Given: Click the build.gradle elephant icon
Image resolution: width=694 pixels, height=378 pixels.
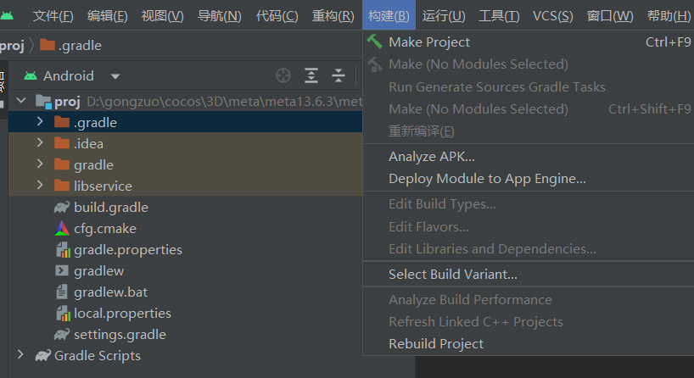Looking at the screenshot, I should pos(61,207).
